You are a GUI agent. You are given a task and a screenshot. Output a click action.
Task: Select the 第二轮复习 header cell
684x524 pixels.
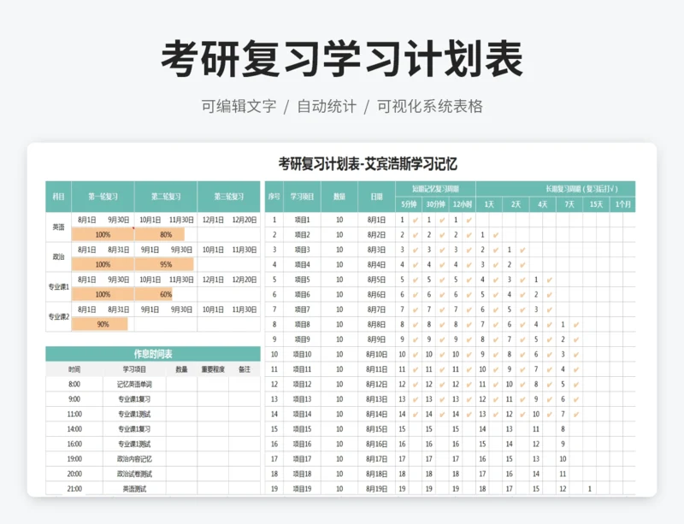(x=166, y=197)
